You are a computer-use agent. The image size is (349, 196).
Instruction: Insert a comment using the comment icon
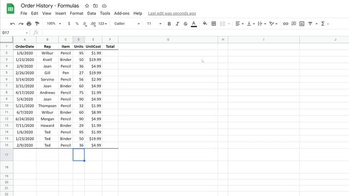pyautogui.click(x=294, y=23)
